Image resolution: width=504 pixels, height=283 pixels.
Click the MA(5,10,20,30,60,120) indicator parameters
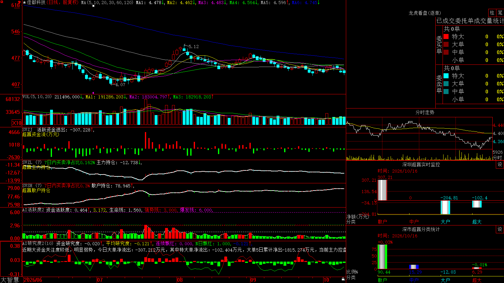[107, 3]
